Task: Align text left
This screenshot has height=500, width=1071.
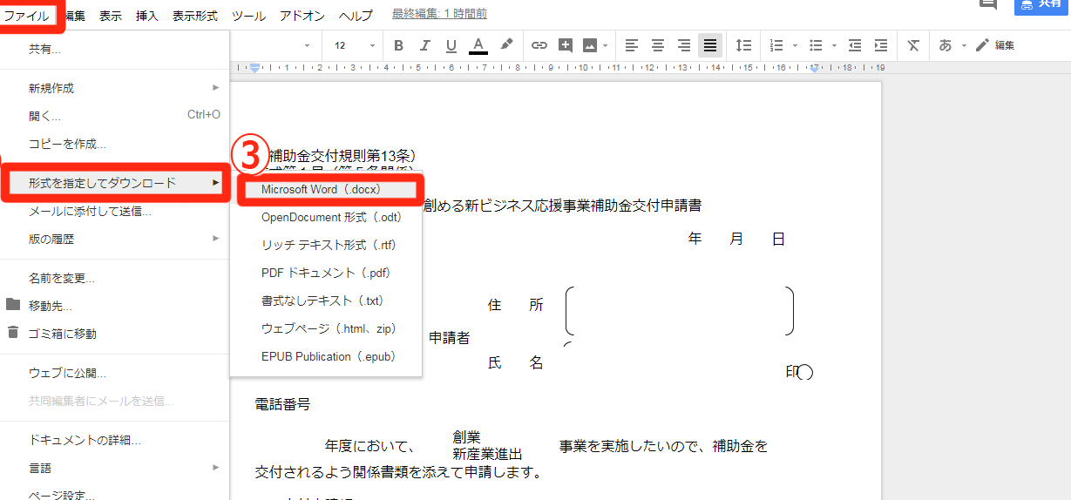Action: (x=632, y=45)
